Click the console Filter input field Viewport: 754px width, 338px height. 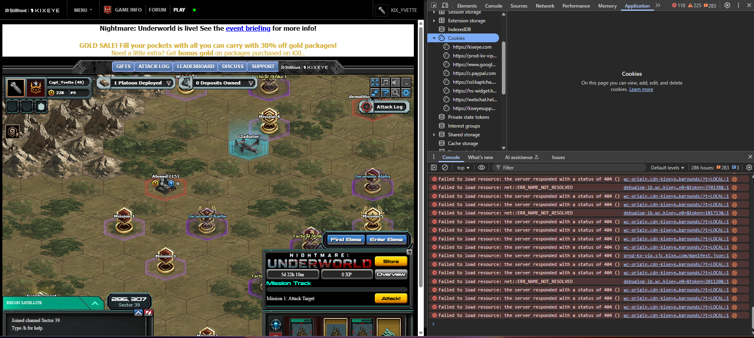[570, 168]
